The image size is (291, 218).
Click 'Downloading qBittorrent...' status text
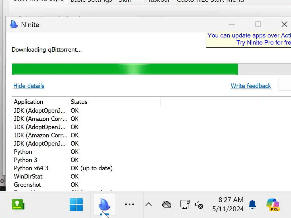pos(47,50)
